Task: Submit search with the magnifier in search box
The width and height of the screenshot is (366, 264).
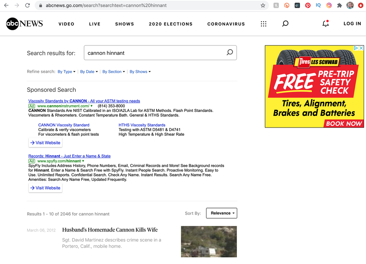Action: (230, 53)
